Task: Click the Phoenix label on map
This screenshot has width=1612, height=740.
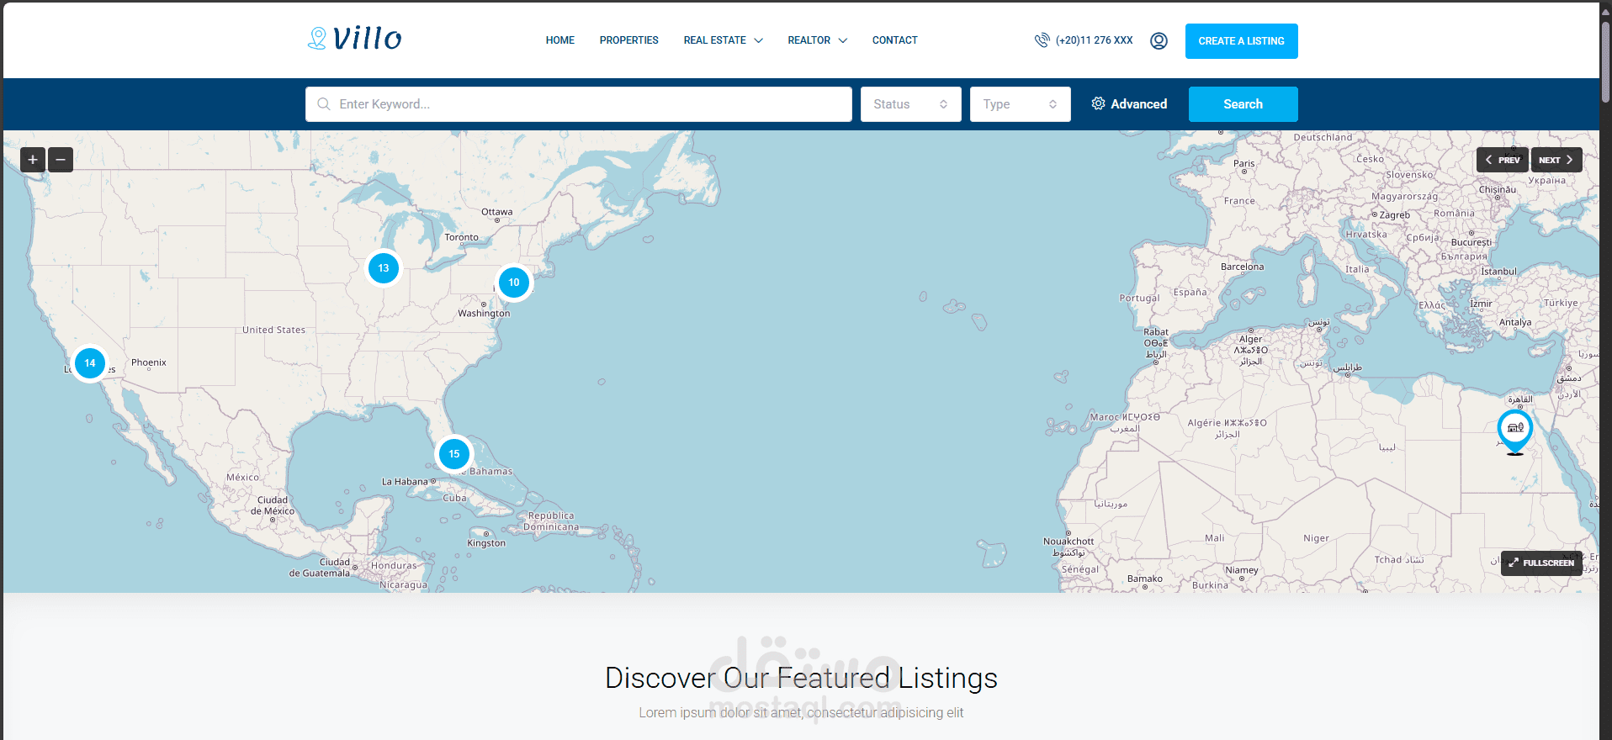Action: pos(149,362)
